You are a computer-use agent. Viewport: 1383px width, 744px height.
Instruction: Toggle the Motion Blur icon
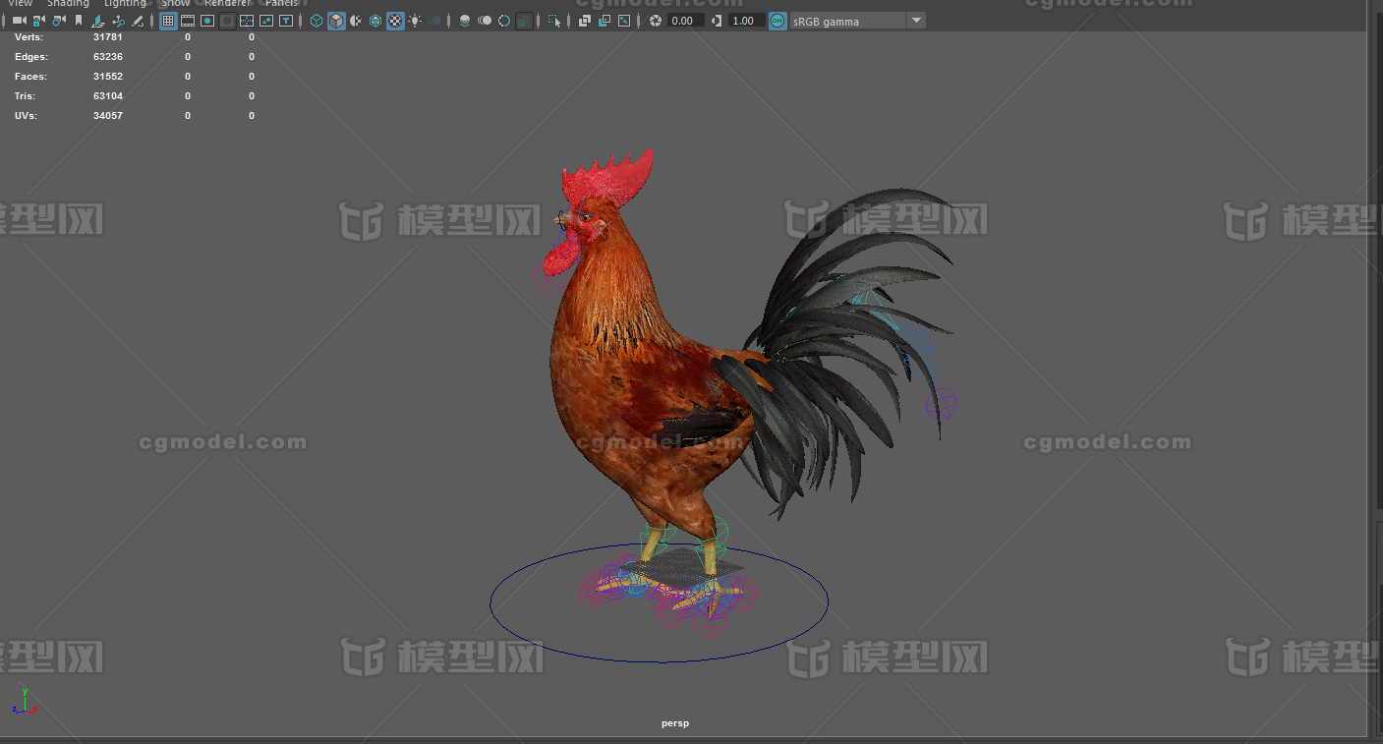(x=485, y=21)
